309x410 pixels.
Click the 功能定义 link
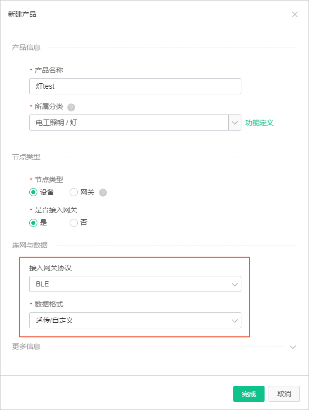pyautogui.click(x=259, y=123)
